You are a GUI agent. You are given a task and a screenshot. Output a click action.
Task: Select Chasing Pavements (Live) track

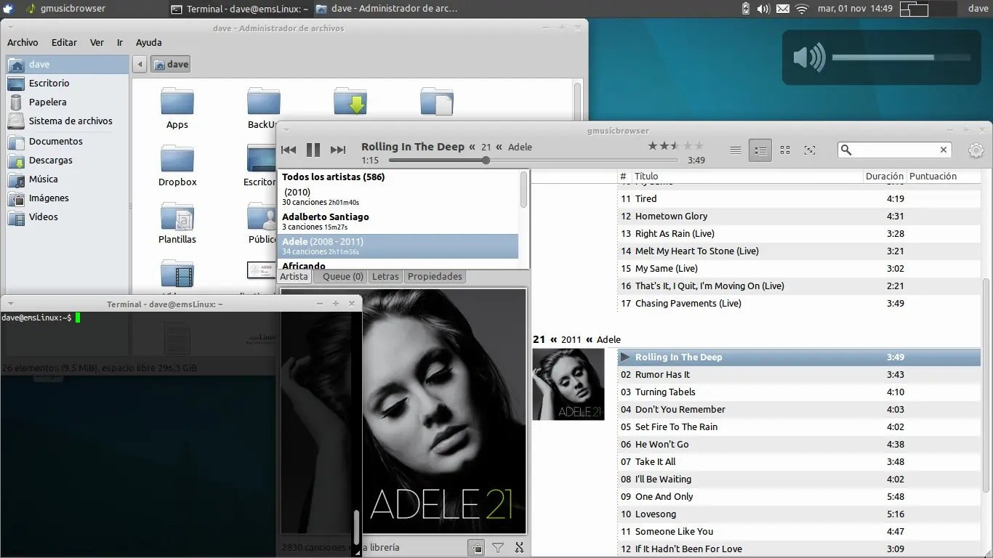(799, 304)
